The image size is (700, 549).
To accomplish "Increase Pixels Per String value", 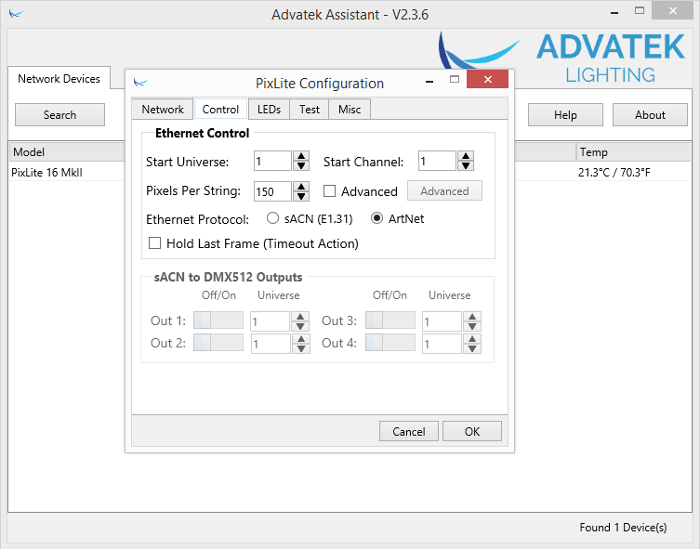I will click(301, 187).
